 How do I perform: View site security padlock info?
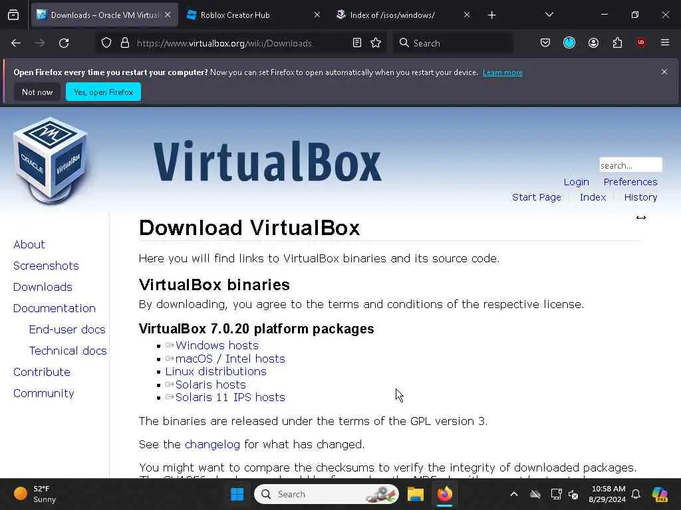125,43
